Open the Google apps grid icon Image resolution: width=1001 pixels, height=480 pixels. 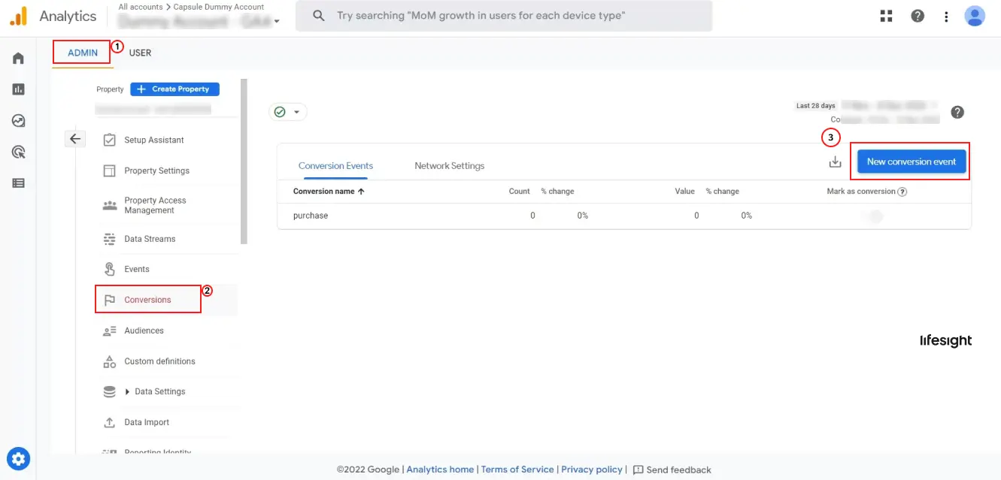pyautogui.click(x=886, y=16)
